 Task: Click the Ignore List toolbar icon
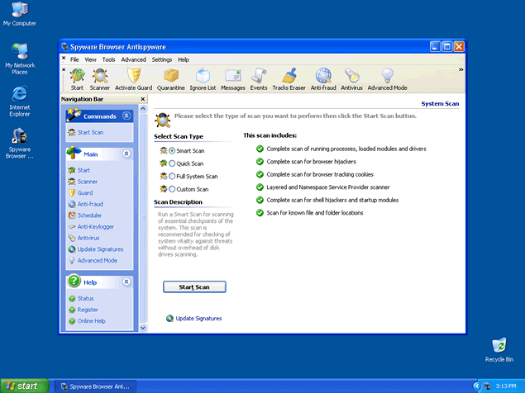click(x=202, y=76)
